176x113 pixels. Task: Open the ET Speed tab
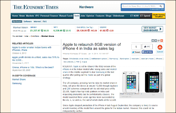(x=145, y=16)
